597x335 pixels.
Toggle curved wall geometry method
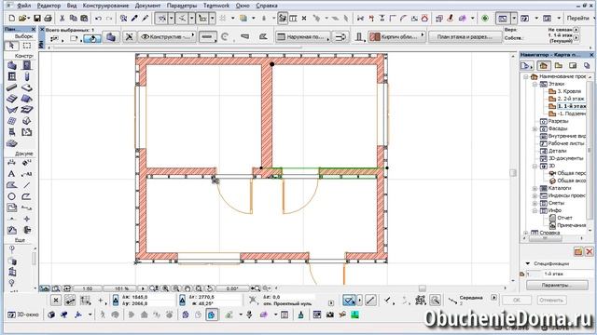point(225,37)
